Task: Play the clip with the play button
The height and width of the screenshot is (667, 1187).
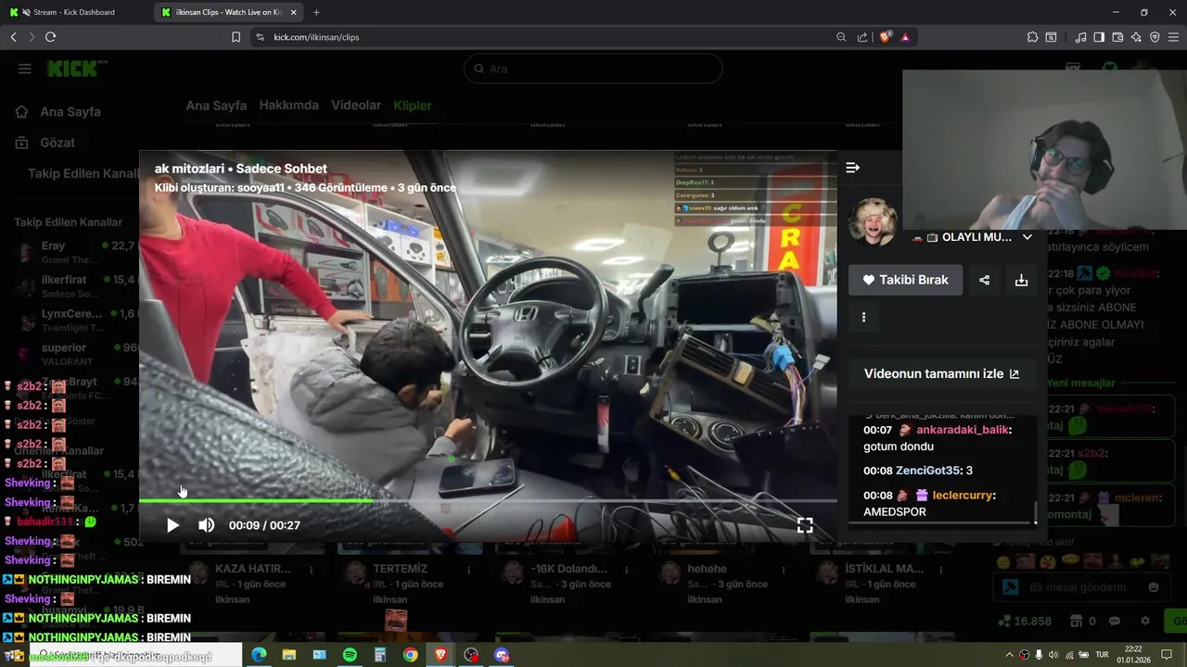Action: pyautogui.click(x=172, y=525)
